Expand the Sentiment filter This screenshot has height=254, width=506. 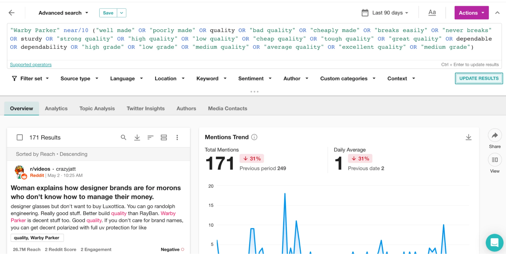(x=255, y=78)
